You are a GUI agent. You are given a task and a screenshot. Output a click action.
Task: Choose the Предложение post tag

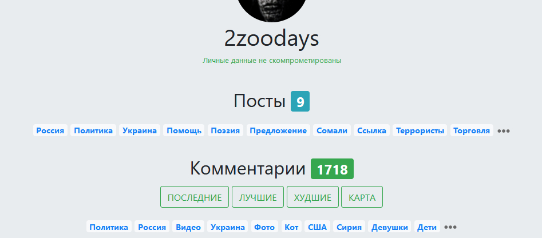click(x=278, y=130)
